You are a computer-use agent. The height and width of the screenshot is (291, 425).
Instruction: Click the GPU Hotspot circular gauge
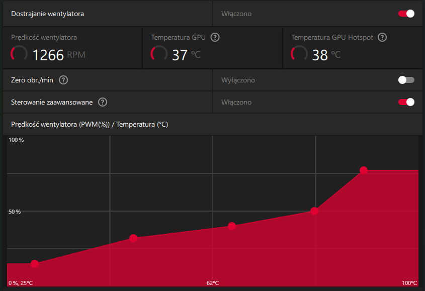point(299,54)
